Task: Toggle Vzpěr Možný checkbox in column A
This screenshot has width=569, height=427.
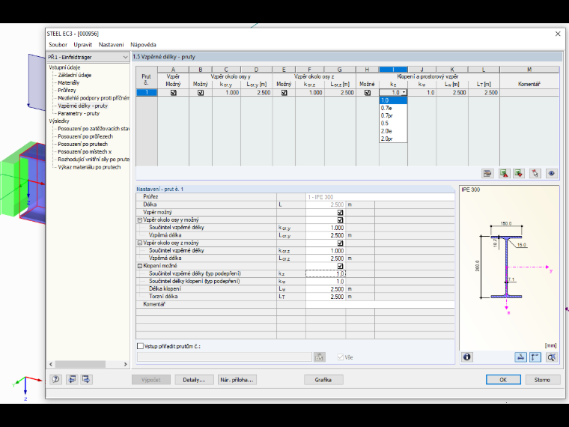Action: pos(174,93)
